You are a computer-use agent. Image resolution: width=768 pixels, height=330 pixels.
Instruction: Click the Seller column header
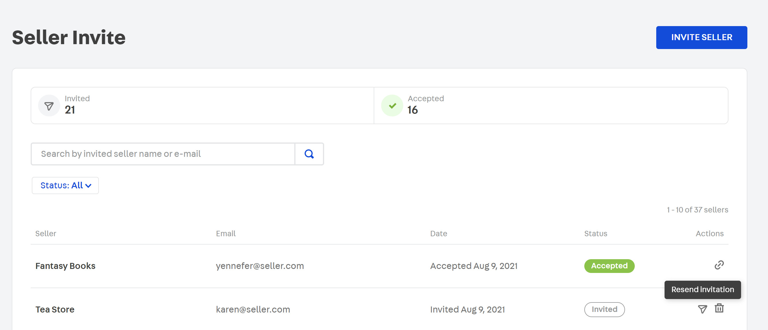pyautogui.click(x=46, y=234)
